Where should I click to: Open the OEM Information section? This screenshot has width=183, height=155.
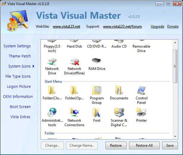point(18,97)
